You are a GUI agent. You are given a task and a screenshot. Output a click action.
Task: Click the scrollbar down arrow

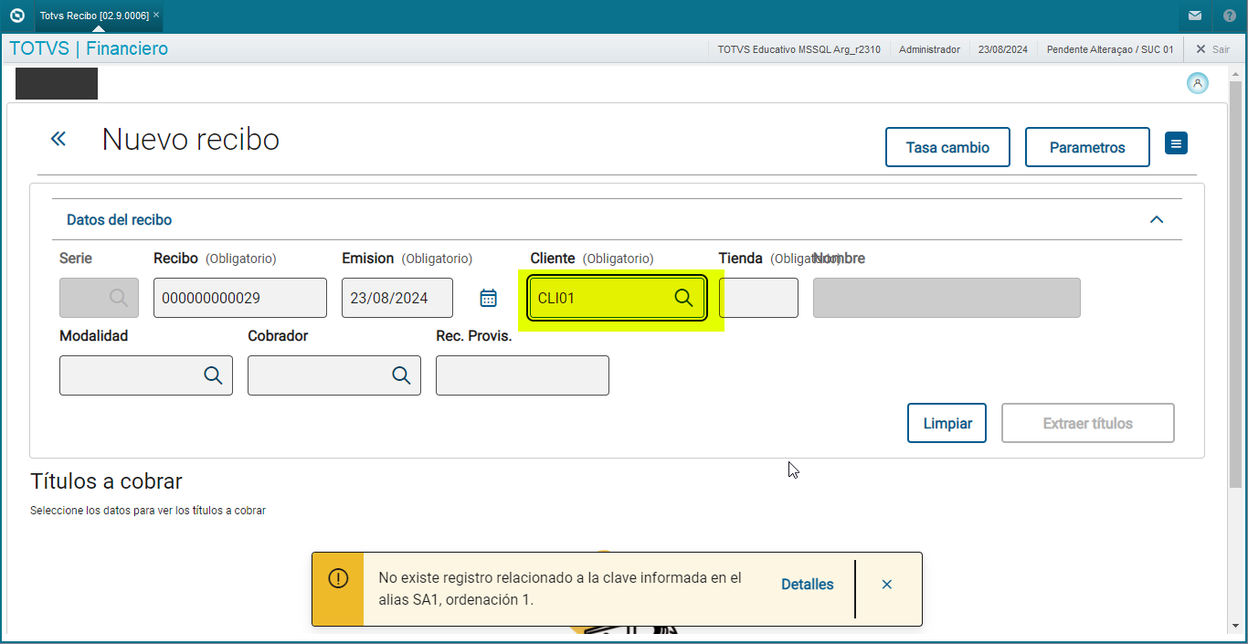(1236, 626)
